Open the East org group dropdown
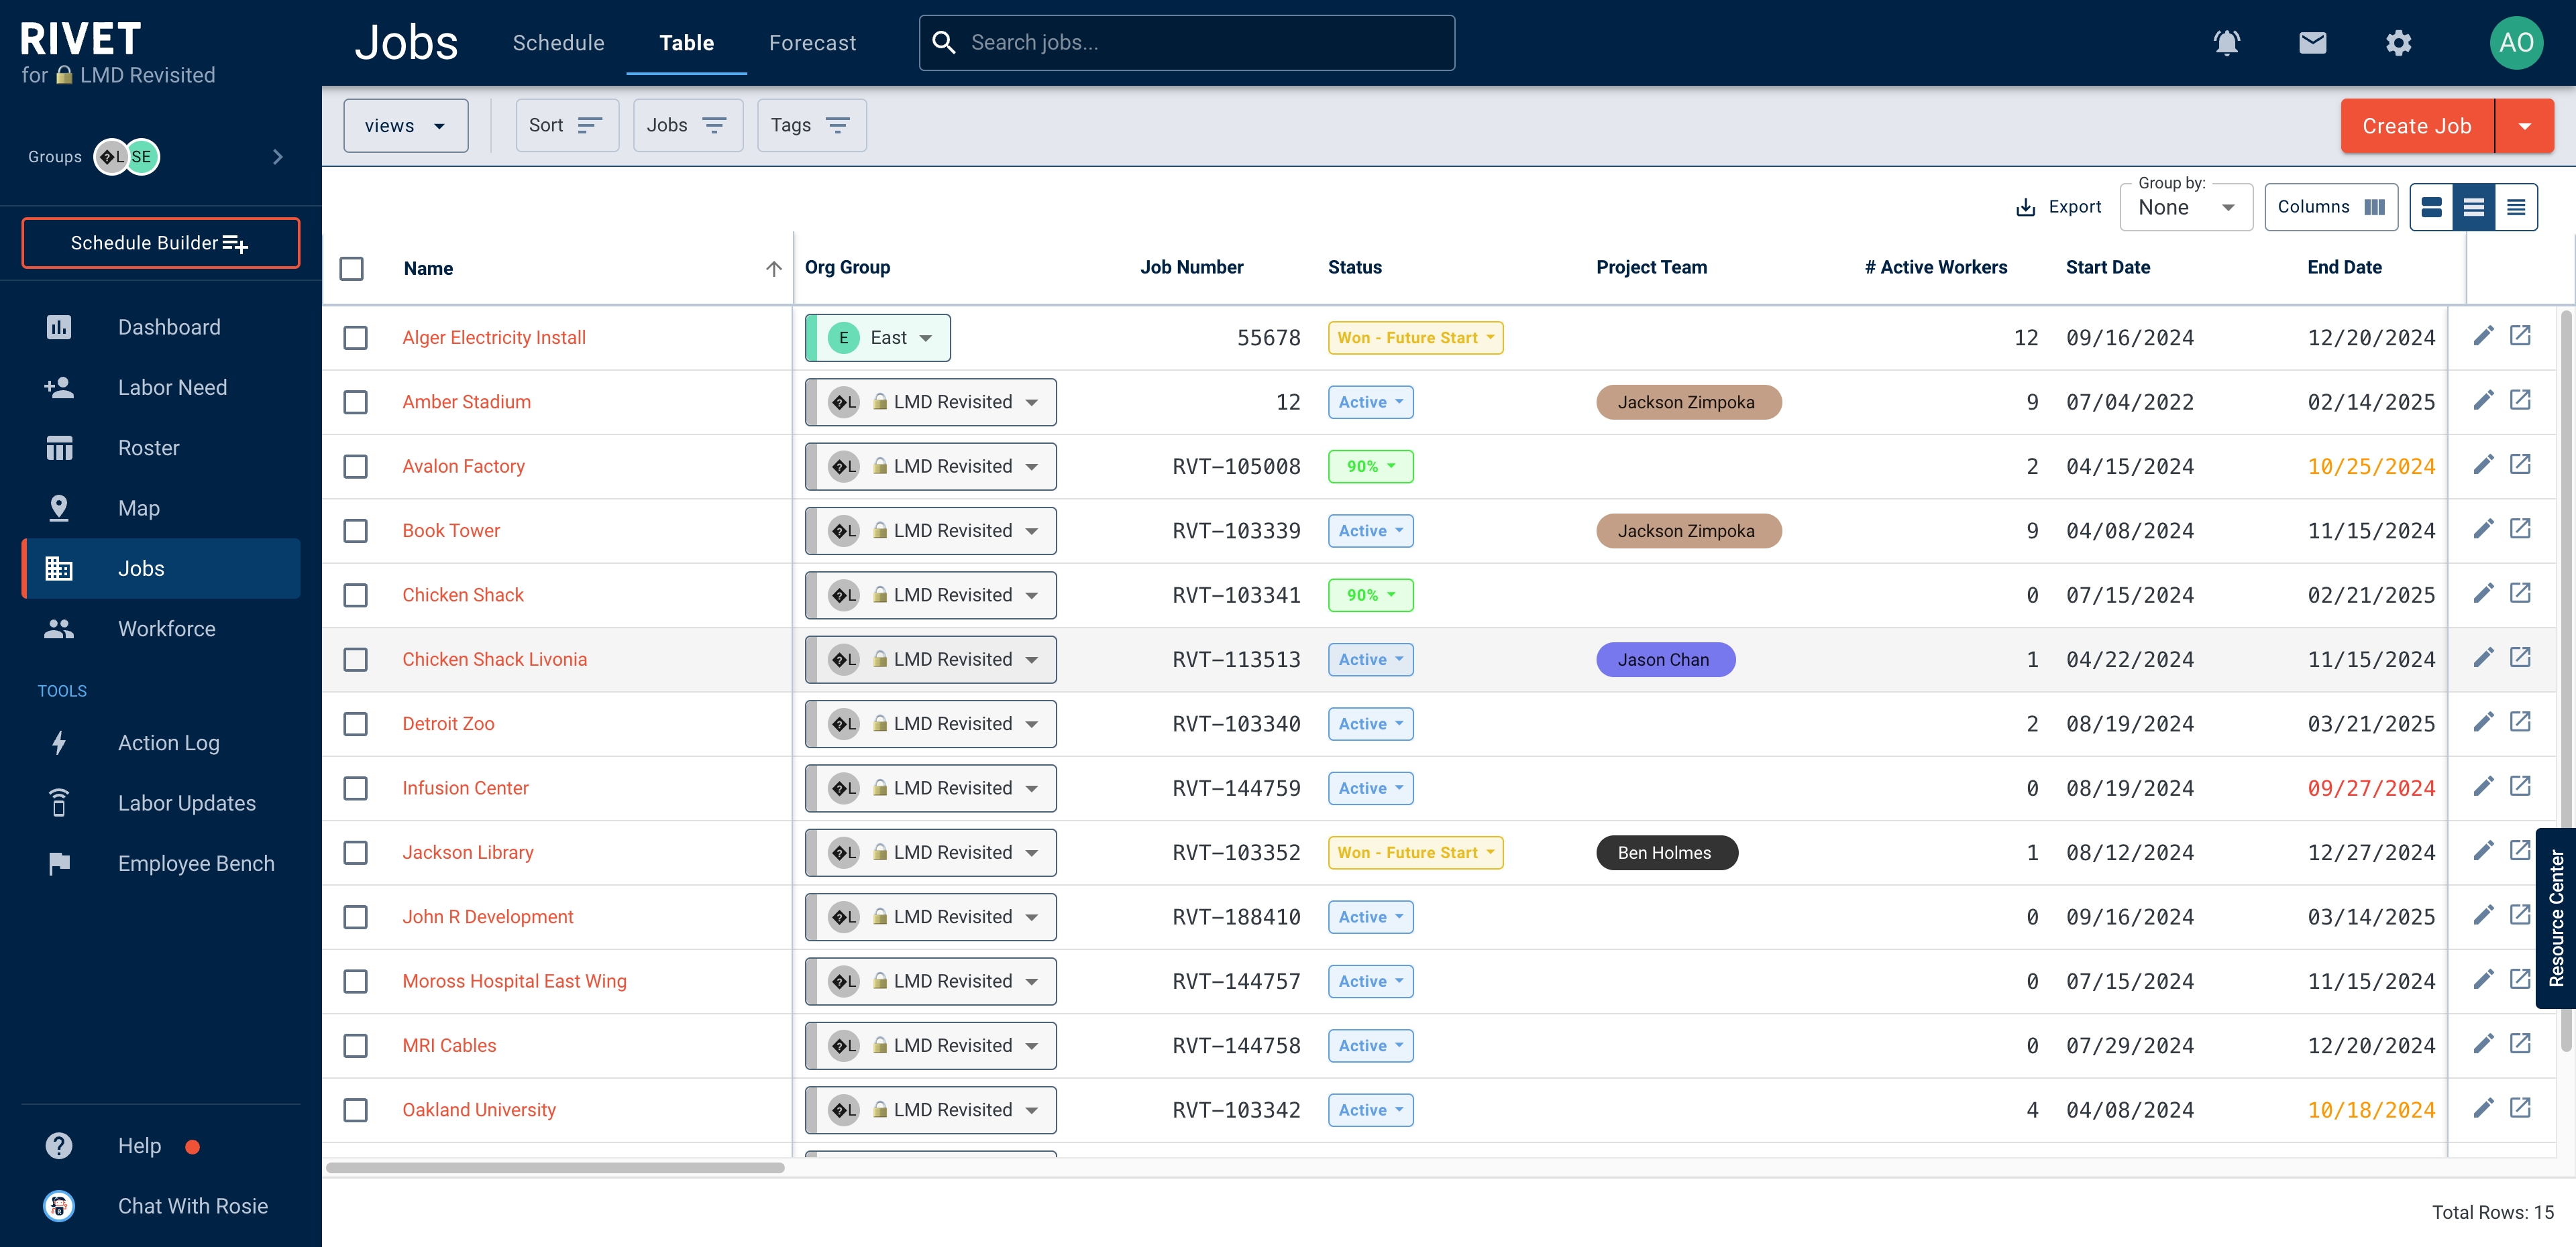2576x1247 pixels. (x=878, y=338)
